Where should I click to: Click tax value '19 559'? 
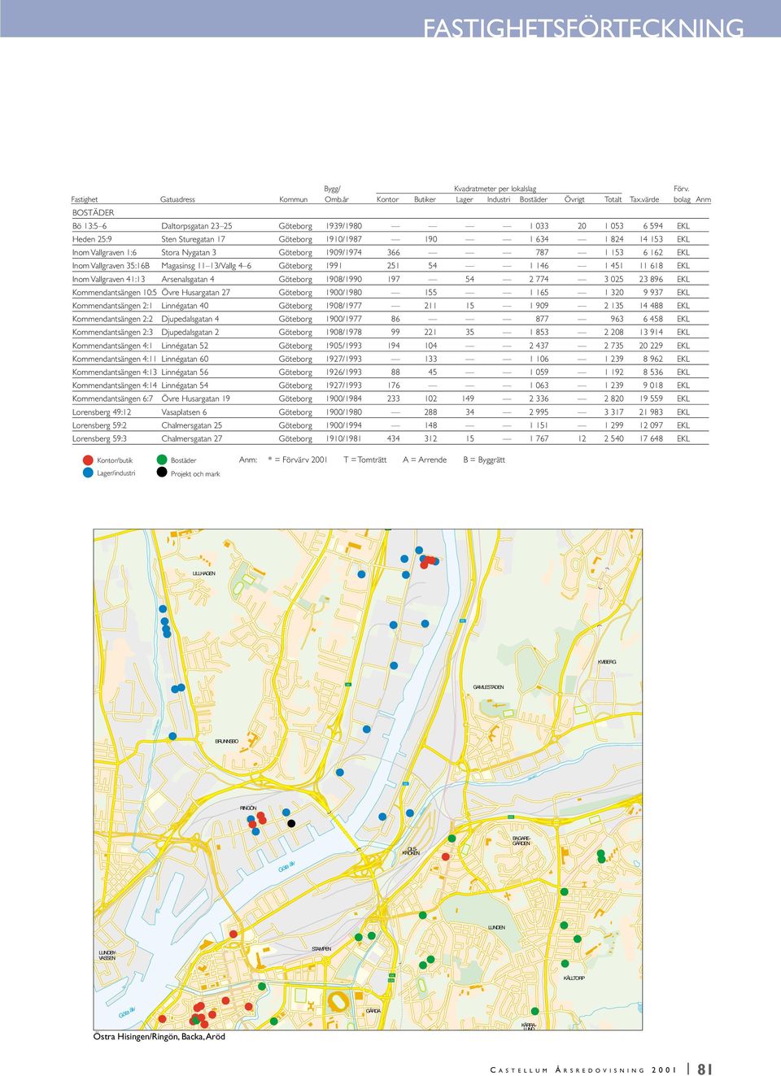click(x=651, y=399)
